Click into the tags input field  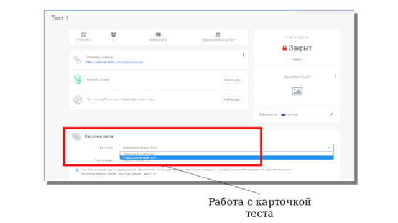[226, 161]
